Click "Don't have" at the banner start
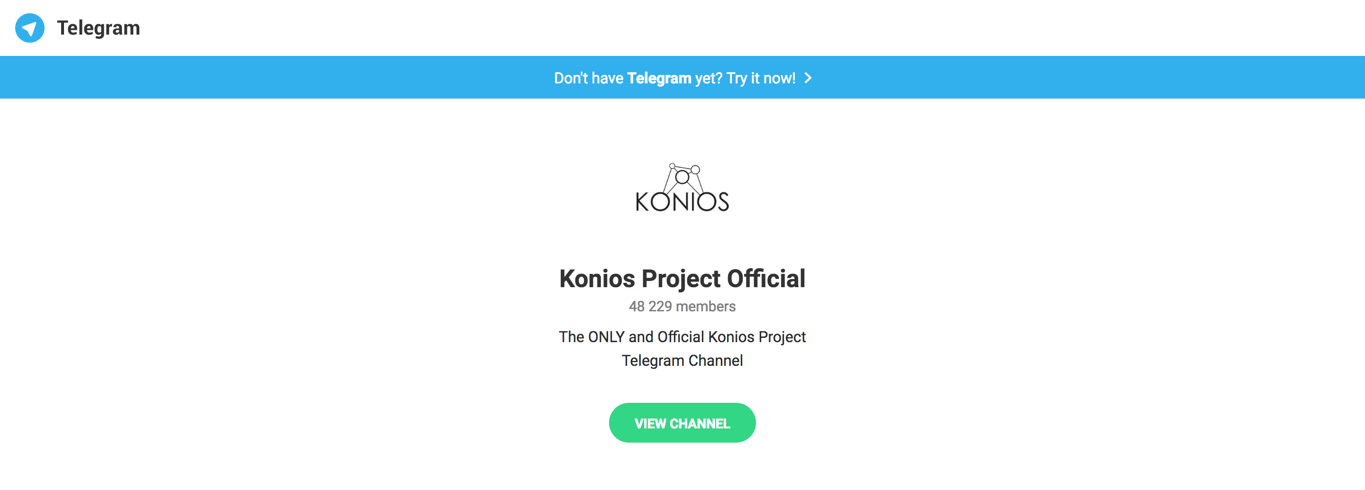 point(588,78)
